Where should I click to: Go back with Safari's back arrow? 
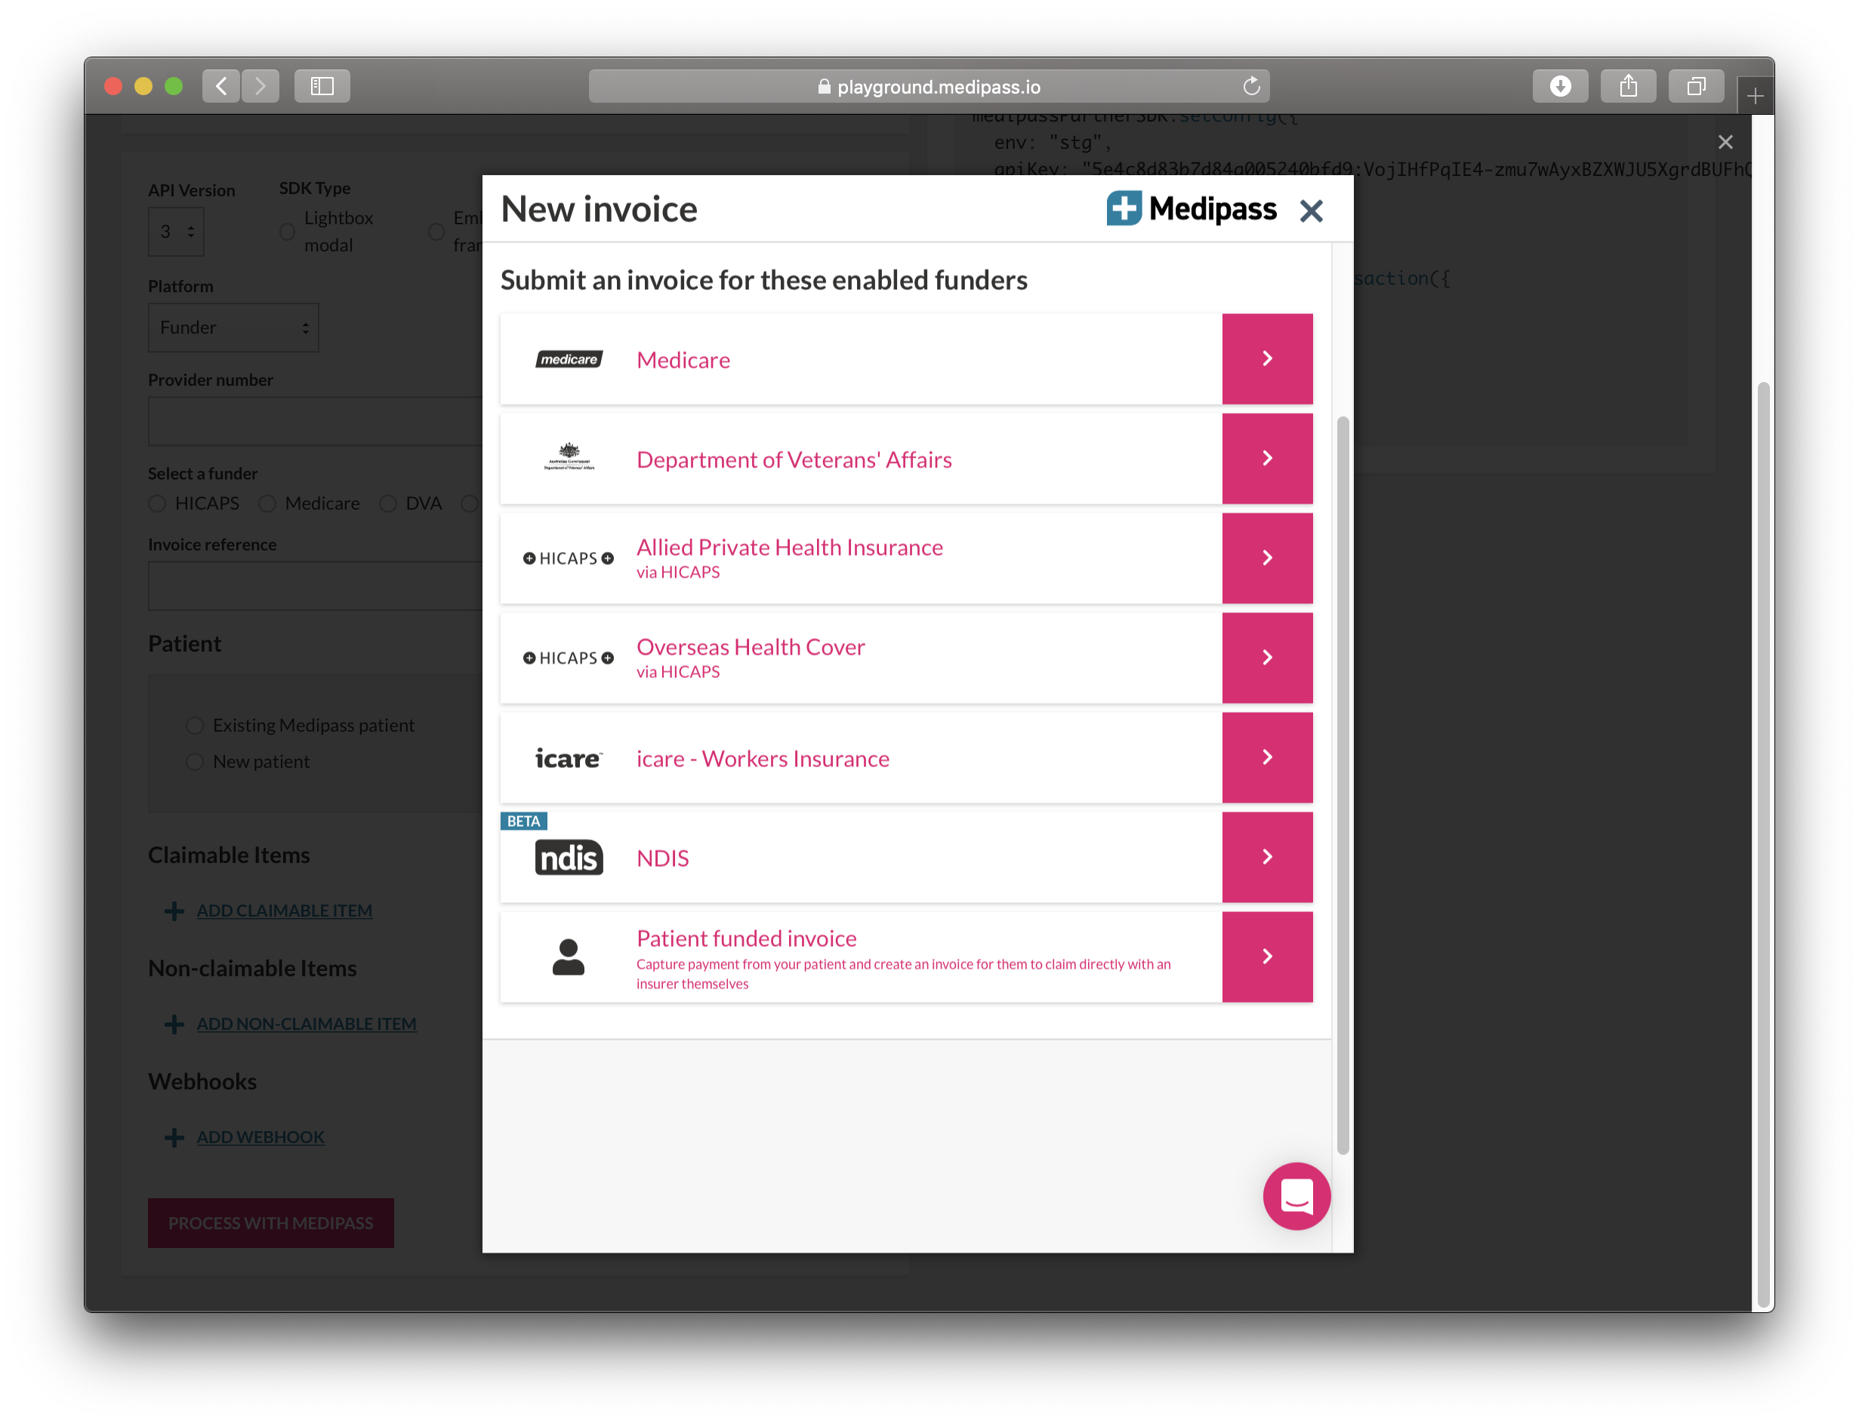[x=220, y=85]
